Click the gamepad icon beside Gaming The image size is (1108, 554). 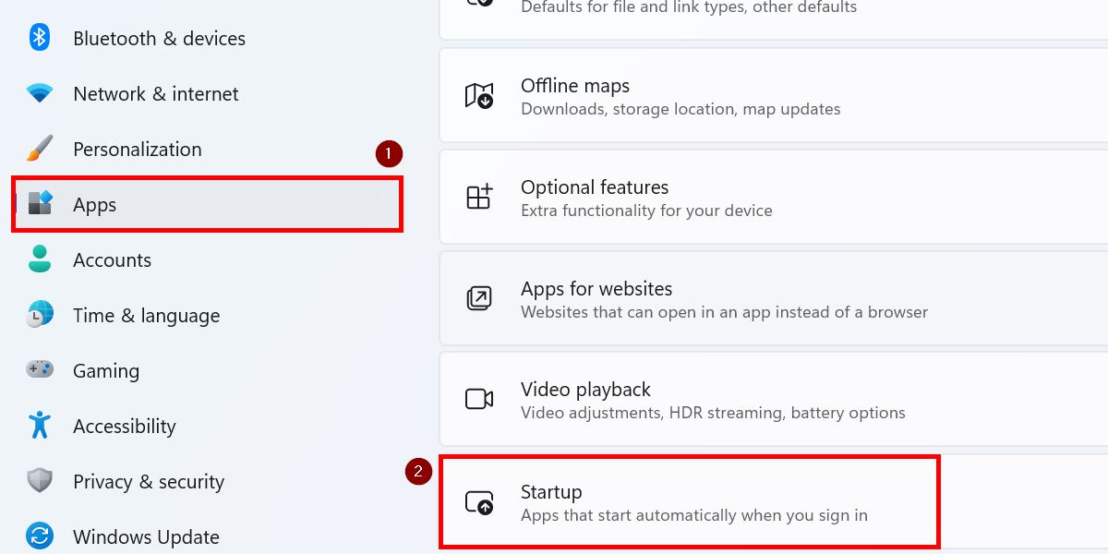click(x=39, y=370)
